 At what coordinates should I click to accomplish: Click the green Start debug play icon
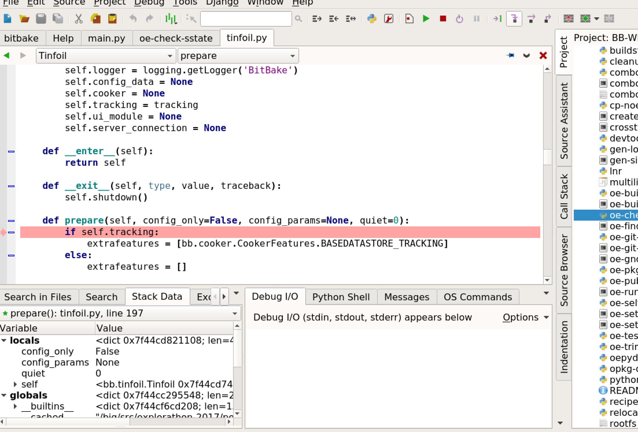[426, 19]
